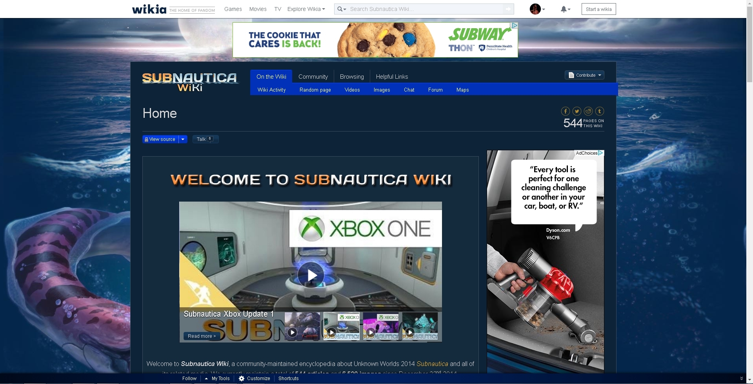Open the Helpful Links tab
Viewport: 753px width, 384px height.
coord(392,77)
